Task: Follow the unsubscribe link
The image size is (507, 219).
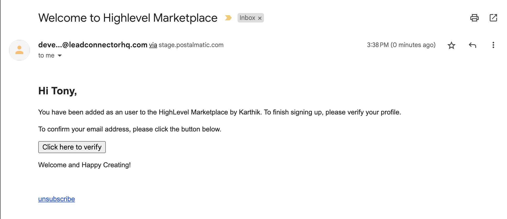Action: click(x=57, y=199)
